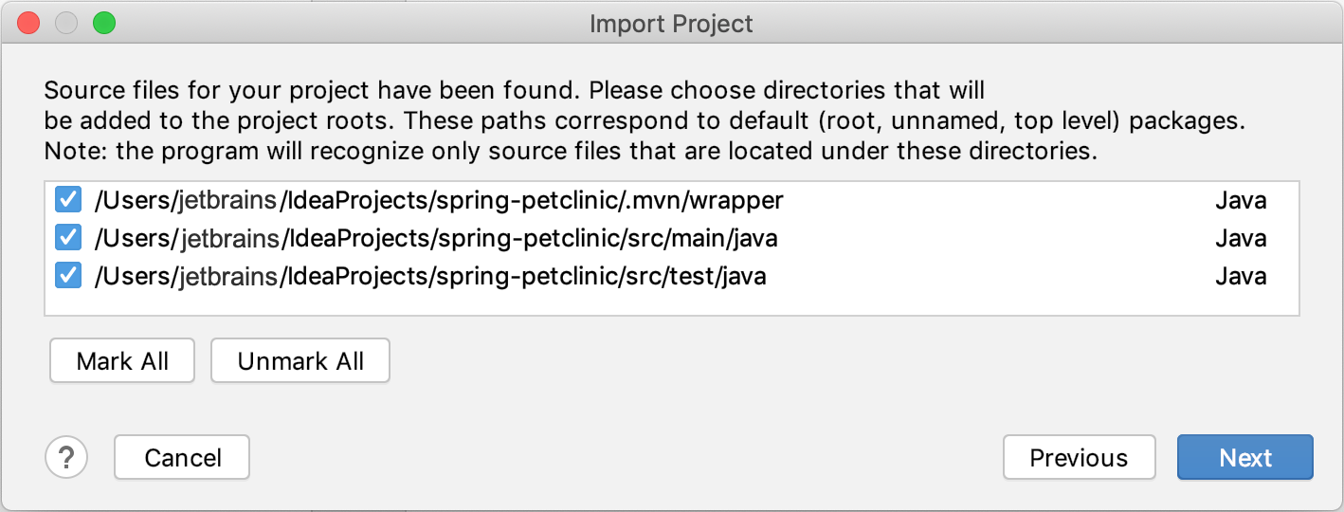Click empty area in the directories list

pos(672,304)
